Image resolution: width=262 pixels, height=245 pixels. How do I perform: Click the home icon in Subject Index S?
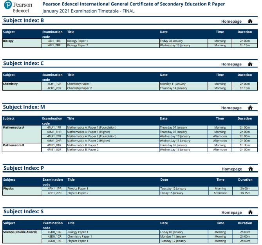click(250, 212)
